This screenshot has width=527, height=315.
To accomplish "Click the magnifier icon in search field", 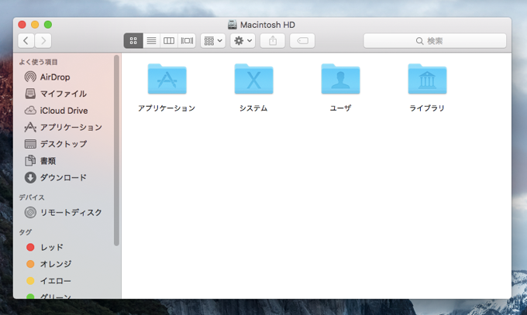I will click(419, 41).
